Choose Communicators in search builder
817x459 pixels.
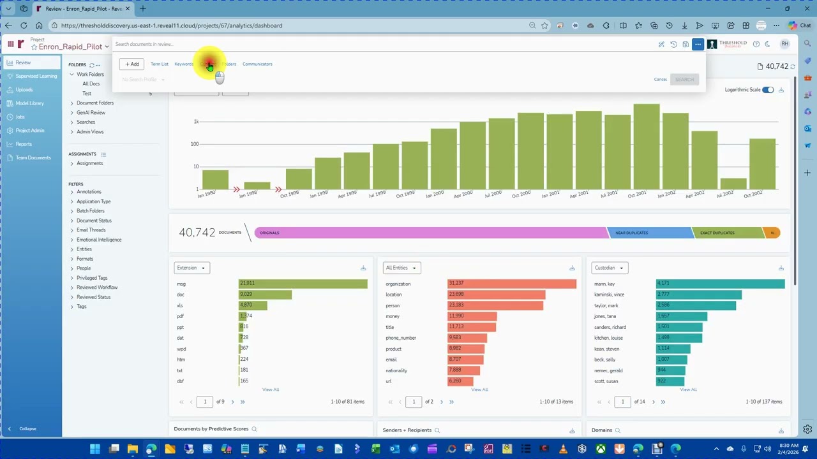coord(257,64)
